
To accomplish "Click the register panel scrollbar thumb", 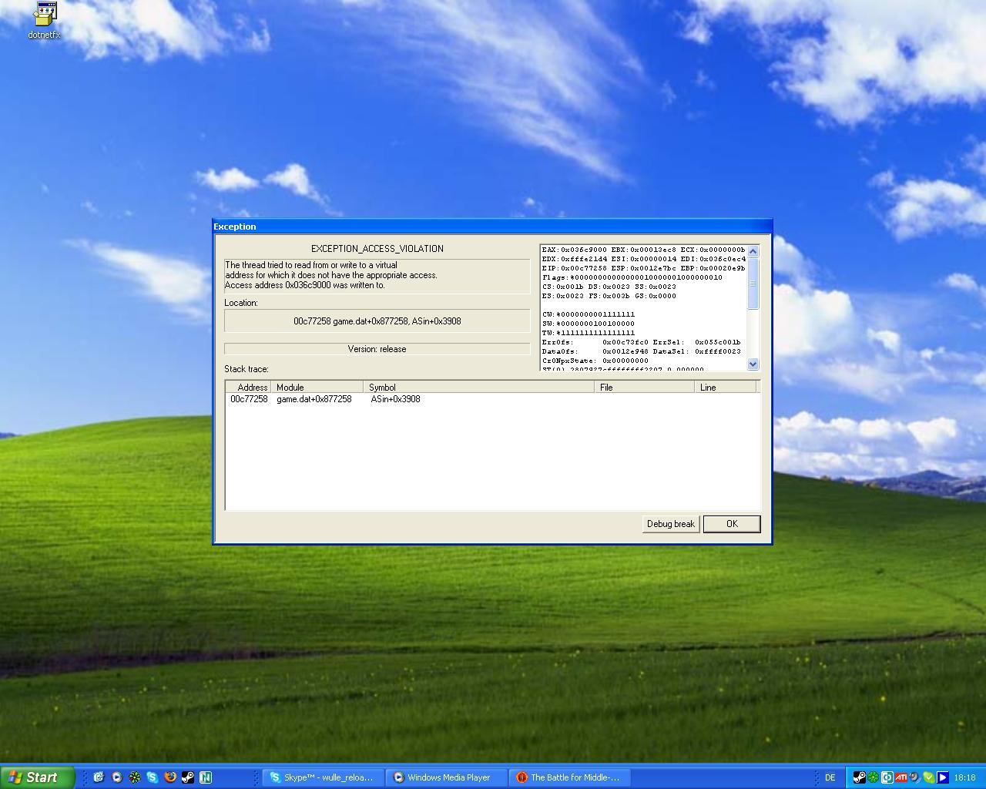I will click(x=753, y=284).
